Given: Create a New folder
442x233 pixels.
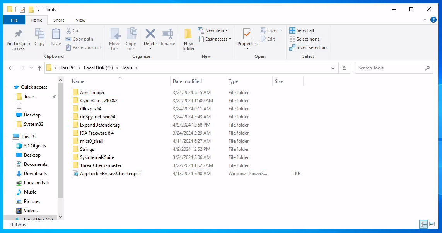Looking at the screenshot, I should [x=188, y=40].
